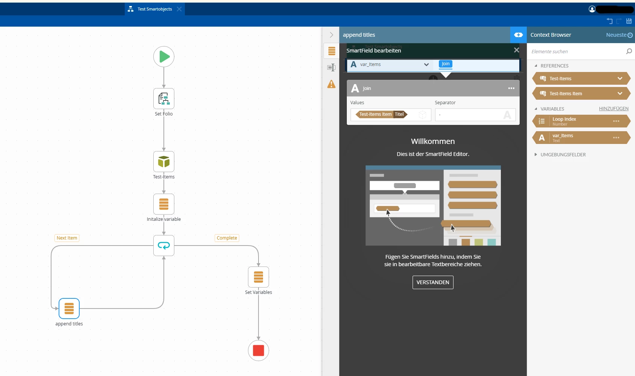Click the Neueste sort link
The width and height of the screenshot is (635, 376).
[616, 35]
